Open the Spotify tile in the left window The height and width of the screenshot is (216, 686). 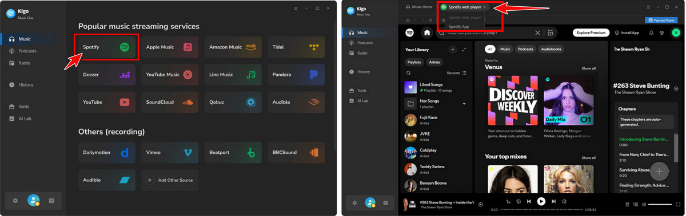click(x=106, y=47)
